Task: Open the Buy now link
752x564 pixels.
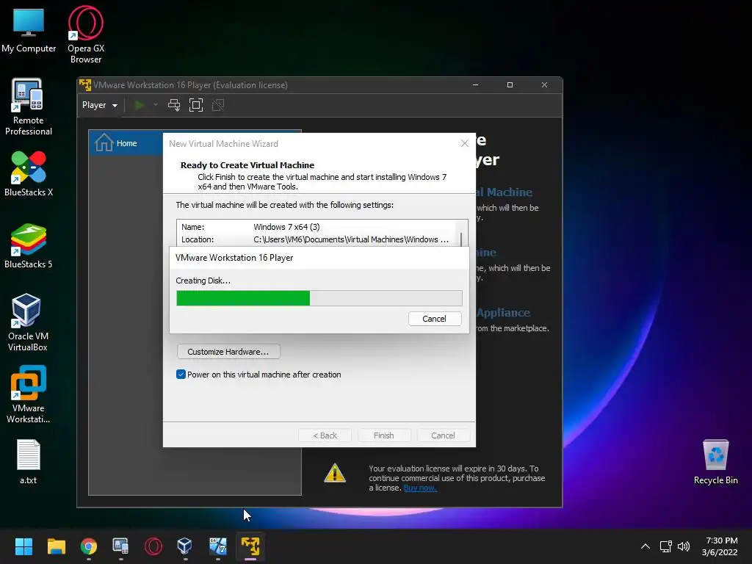Action: [420, 488]
